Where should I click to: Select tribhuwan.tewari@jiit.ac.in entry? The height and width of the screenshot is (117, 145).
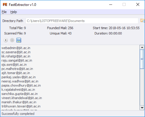point(21,106)
